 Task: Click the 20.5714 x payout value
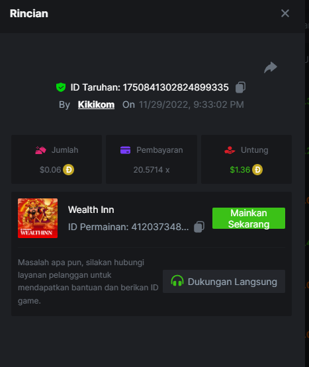coord(152,170)
